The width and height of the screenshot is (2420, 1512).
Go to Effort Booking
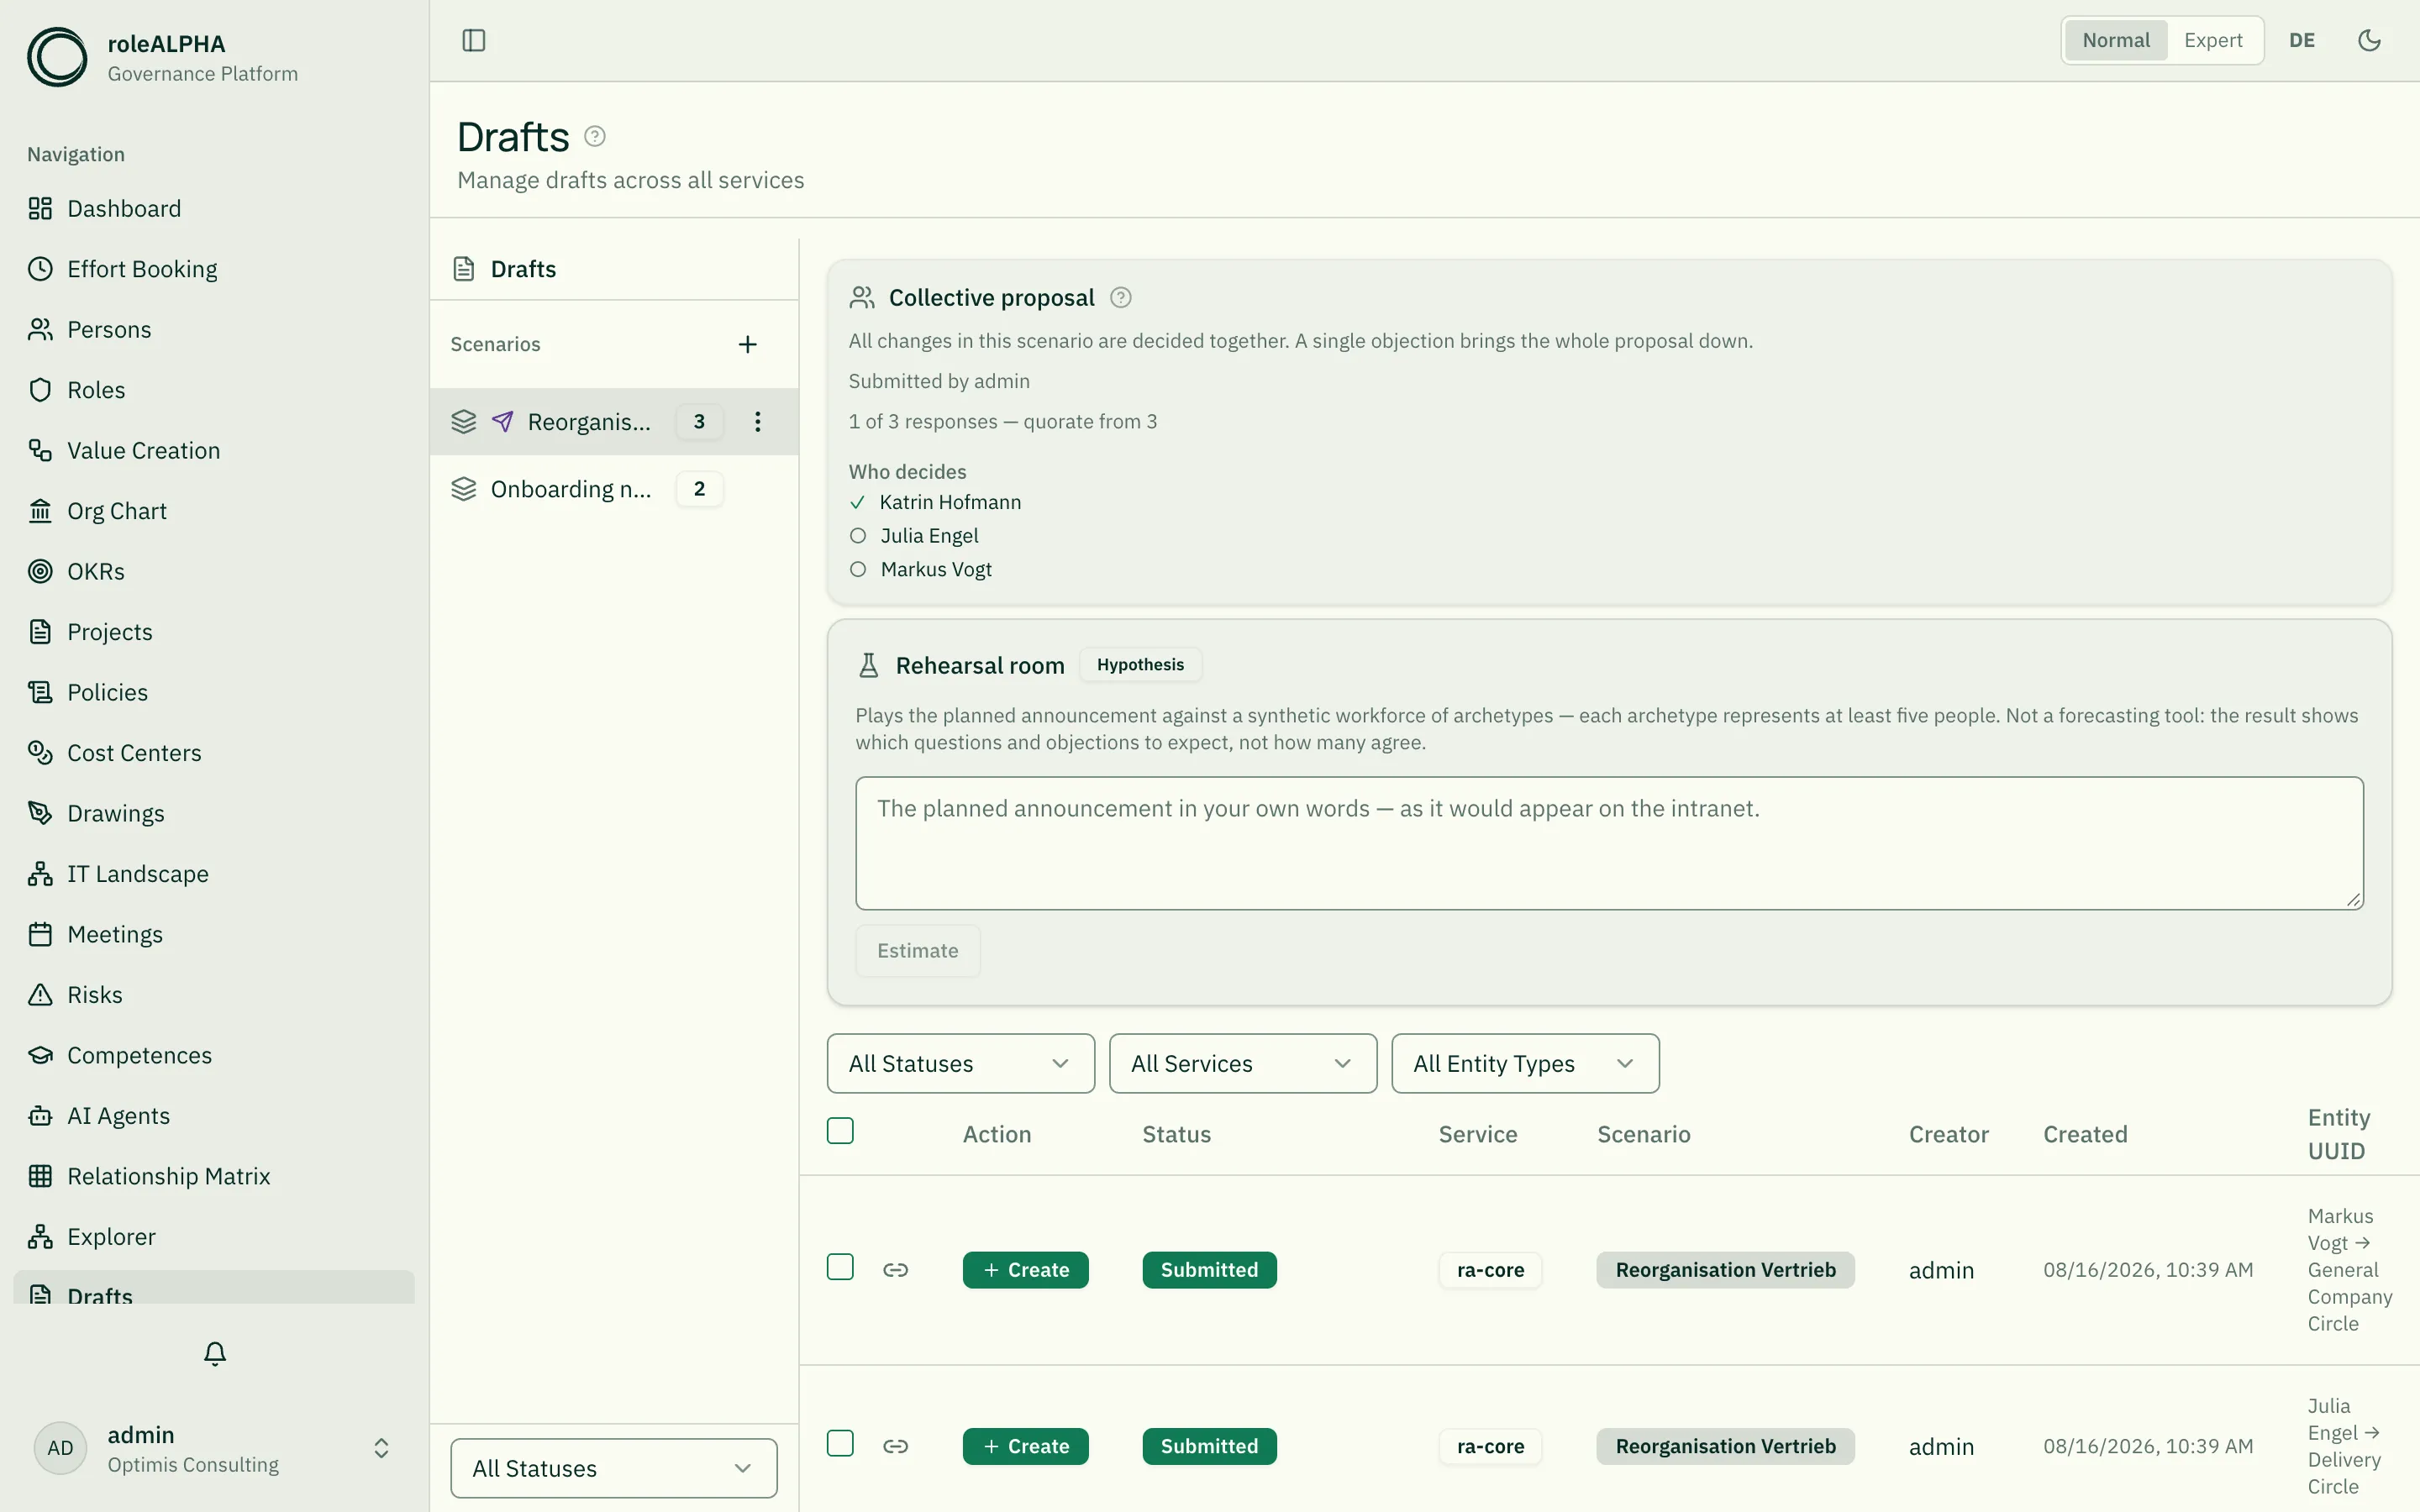coord(214,269)
